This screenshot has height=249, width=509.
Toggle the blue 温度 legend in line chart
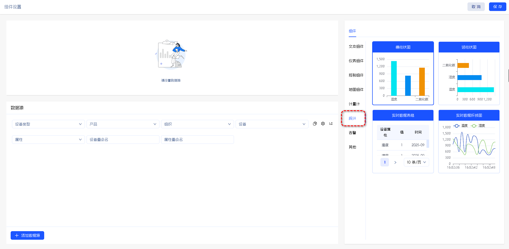pos(461,126)
